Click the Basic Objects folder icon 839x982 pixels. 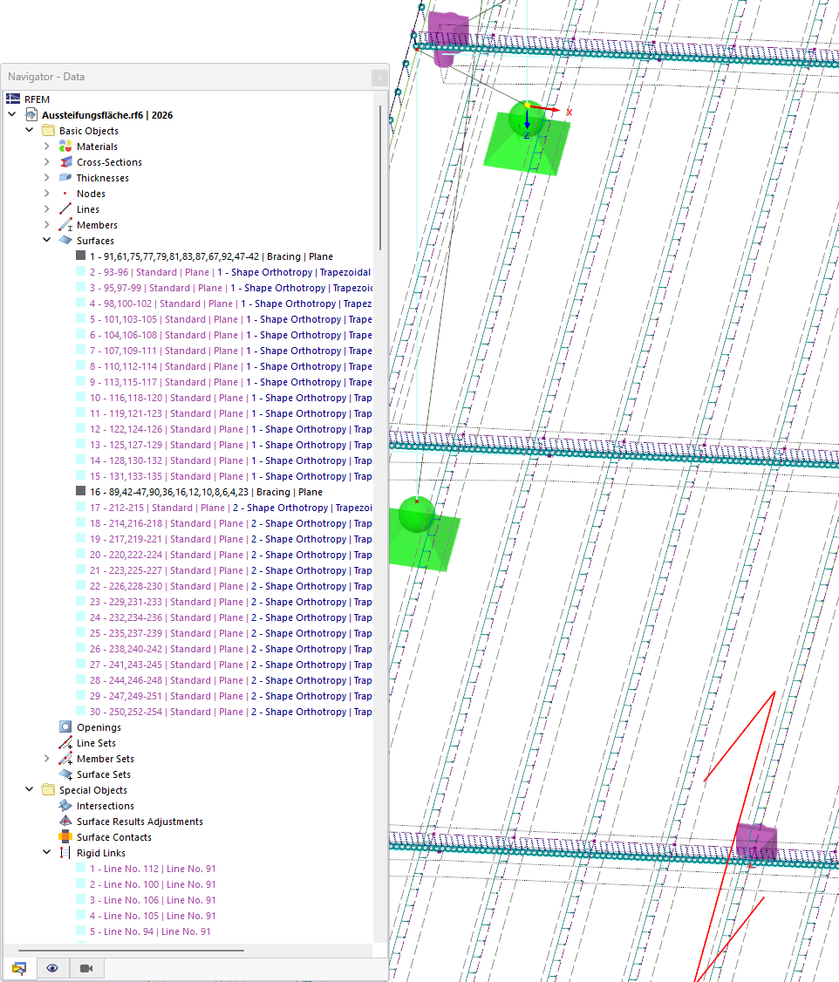coord(48,130)
